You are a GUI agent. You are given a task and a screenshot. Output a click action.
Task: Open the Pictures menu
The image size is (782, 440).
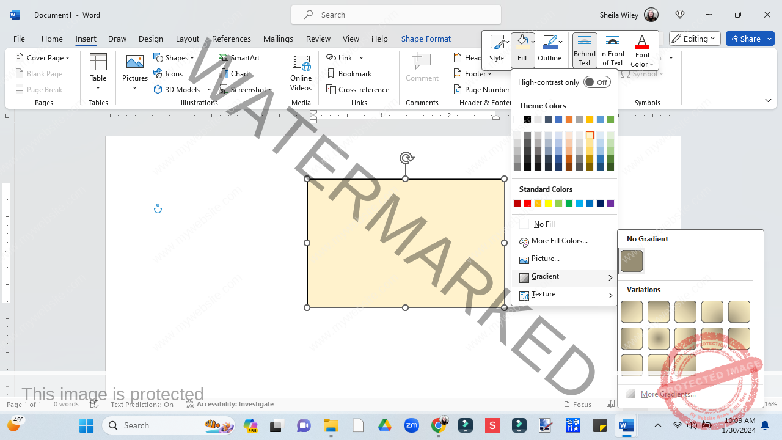(135, 72)
